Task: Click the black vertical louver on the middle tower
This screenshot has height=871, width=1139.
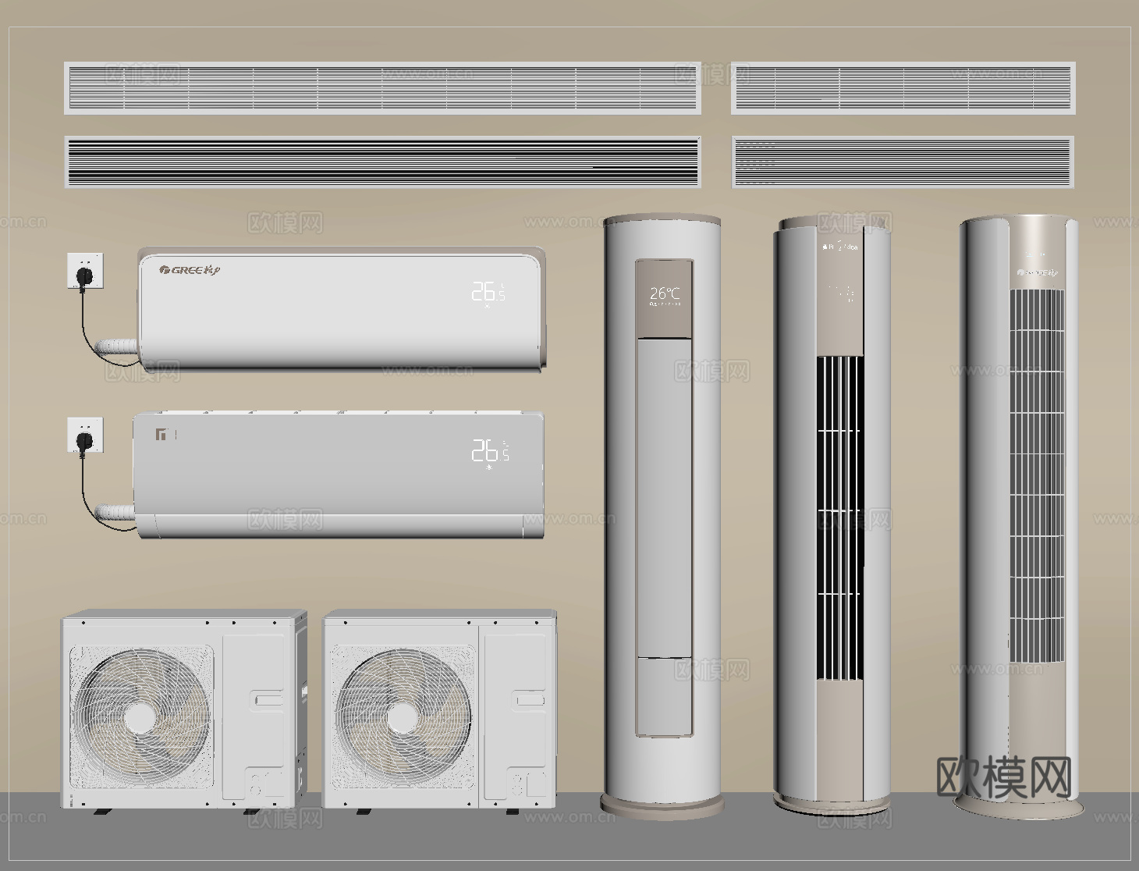Action: [x=839, y=518]
